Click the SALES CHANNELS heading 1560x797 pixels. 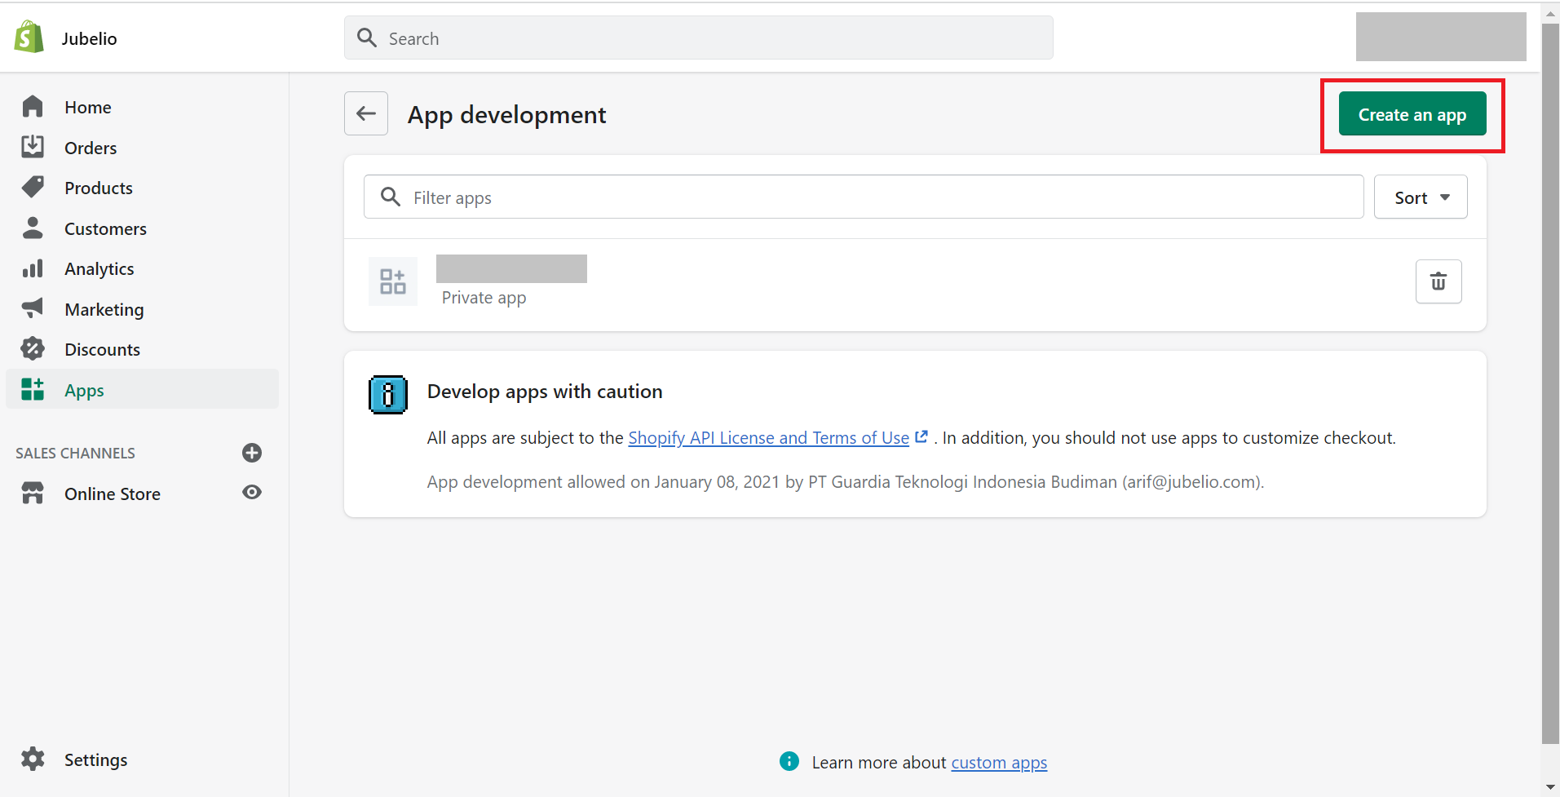[x=75, y=453]
